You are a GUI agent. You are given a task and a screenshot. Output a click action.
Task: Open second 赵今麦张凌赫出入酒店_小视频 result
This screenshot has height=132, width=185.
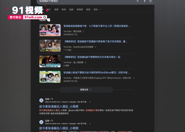[59, 128]
